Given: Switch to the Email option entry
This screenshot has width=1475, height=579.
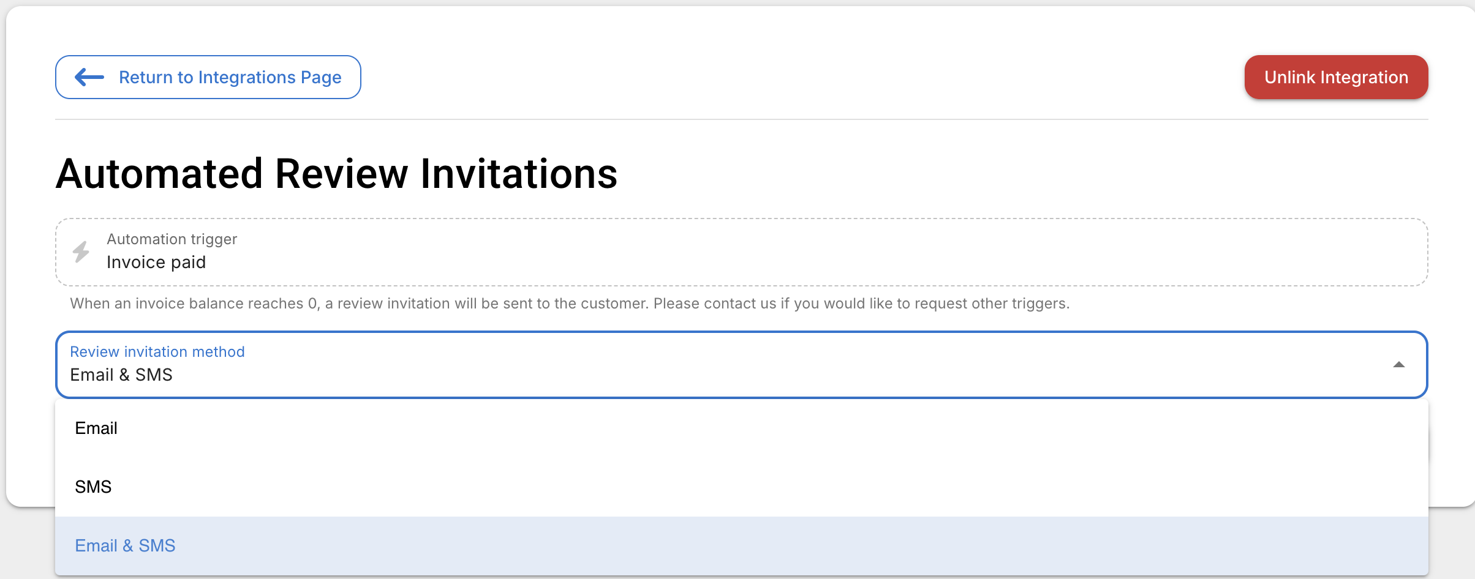Looking at the screenshot, I should (96, 428).
